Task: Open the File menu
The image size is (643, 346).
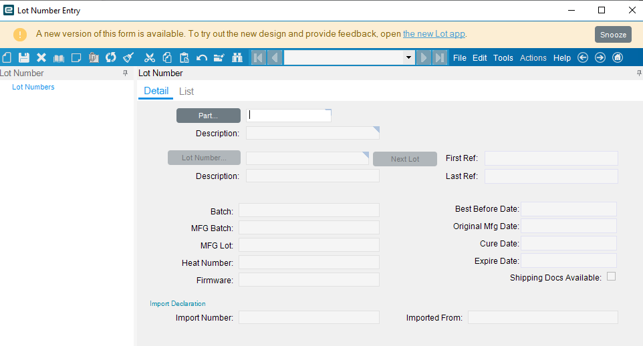Action: 460,58
